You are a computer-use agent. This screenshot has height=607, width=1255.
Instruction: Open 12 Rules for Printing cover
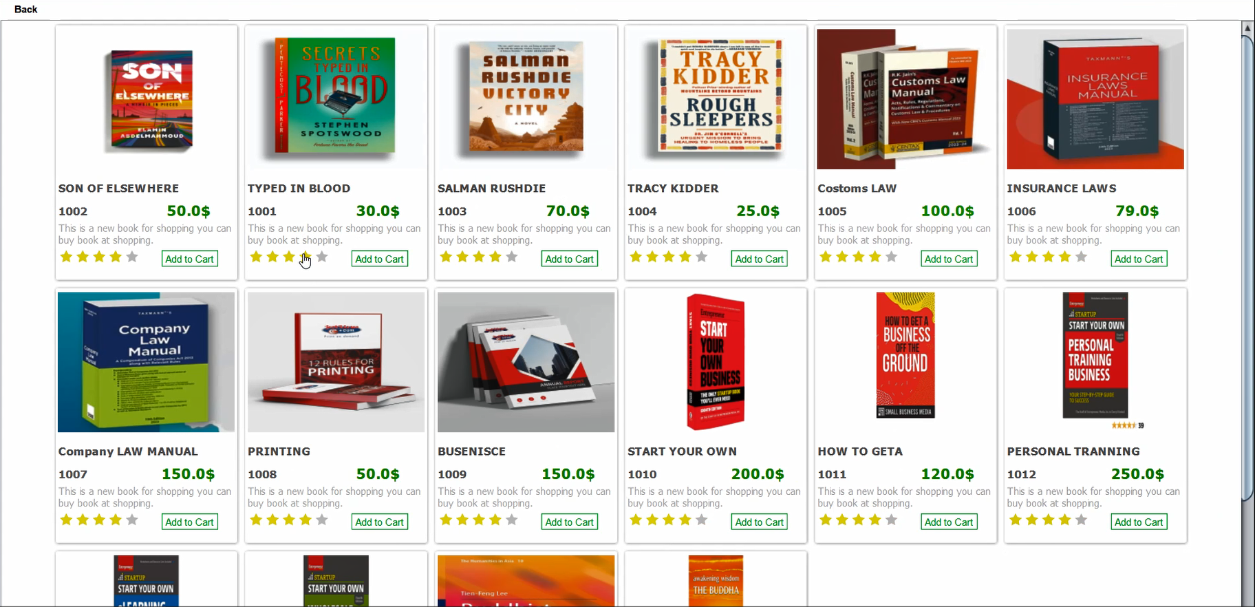(x=336, y=362)
